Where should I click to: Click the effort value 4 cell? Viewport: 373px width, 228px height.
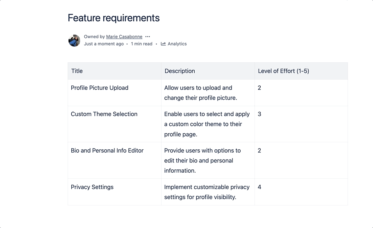tap(259, 187)
